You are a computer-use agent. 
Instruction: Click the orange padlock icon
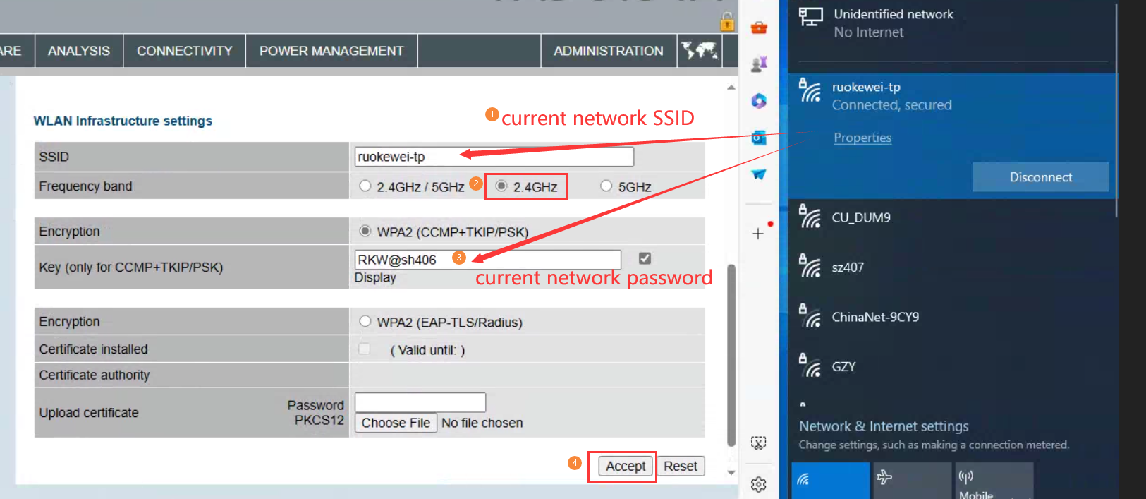(727, 22)
